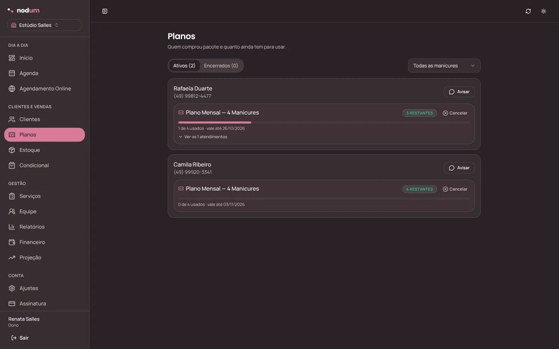Click Sair to log out

[x=20, y=338]
